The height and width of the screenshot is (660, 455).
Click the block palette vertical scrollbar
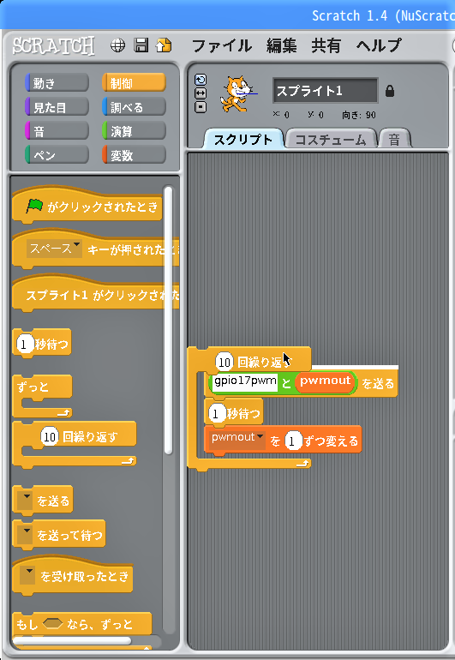coord(169,320)
